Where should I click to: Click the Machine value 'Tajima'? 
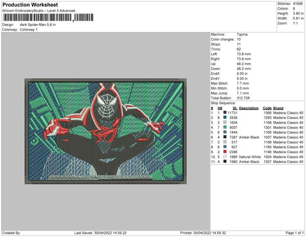coord(242,34)
